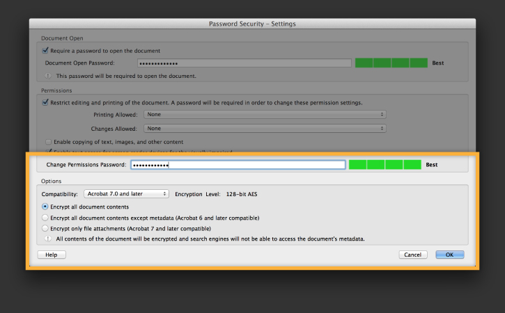Select 'Encrypt all document contents' radio button
Image resolution: width=505 pixels, height=313 pixels.
pyautogui.click(x=45, y=207)
